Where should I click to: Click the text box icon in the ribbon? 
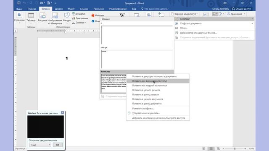(x=206, y=14)
